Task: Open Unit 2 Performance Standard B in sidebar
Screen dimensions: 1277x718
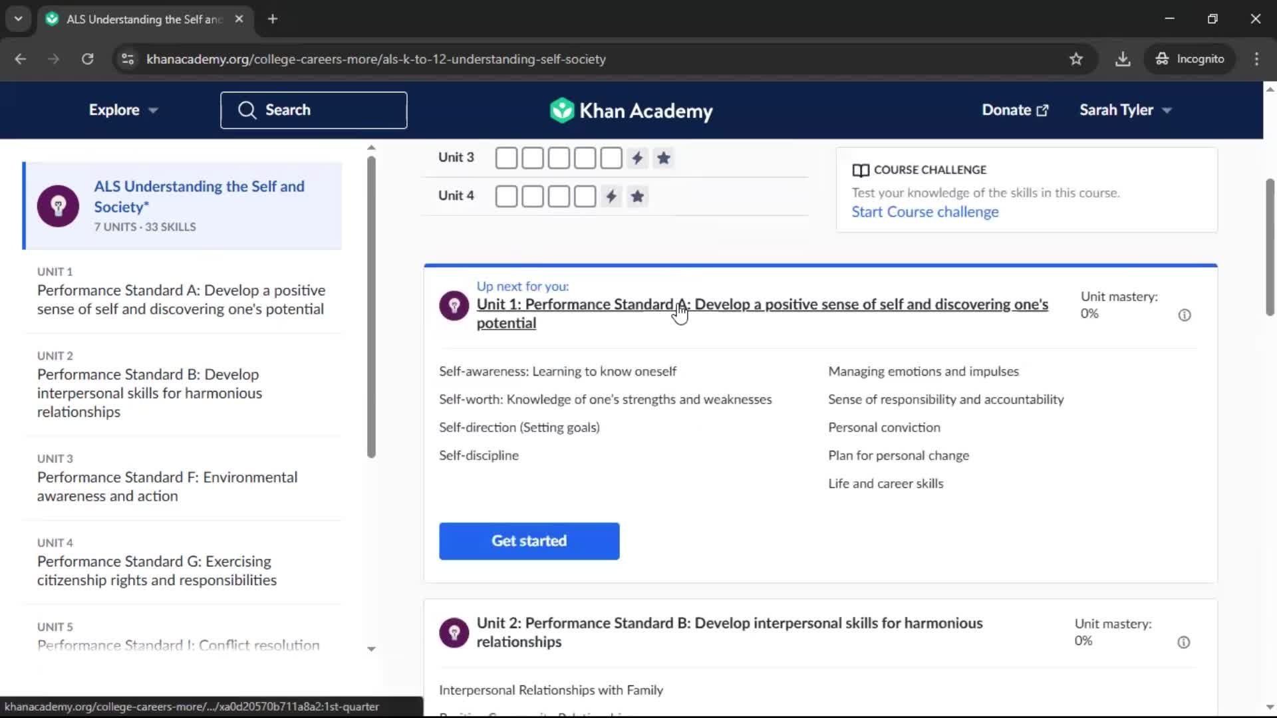Action: click(x=182, y=385)
